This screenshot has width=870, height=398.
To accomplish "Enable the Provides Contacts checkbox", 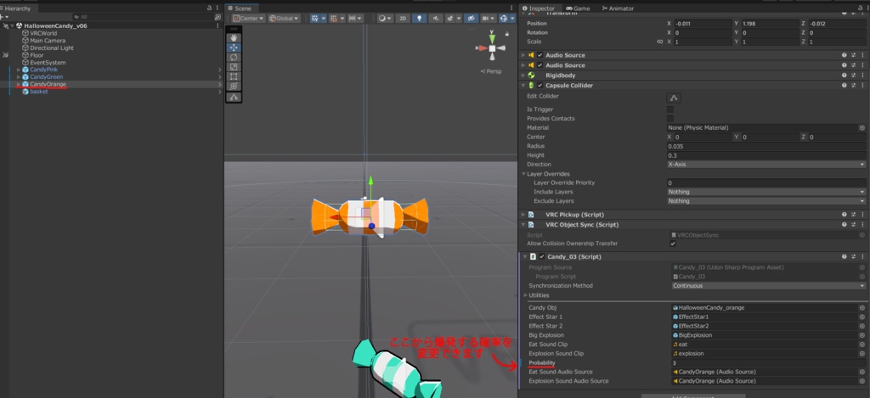I will tap(670, 119).
